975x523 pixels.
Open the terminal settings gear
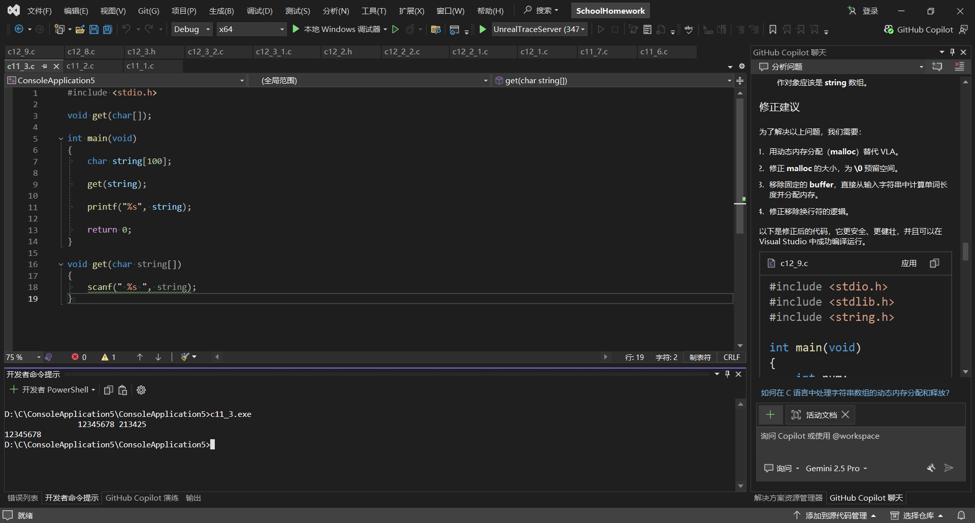coord(141,390)
